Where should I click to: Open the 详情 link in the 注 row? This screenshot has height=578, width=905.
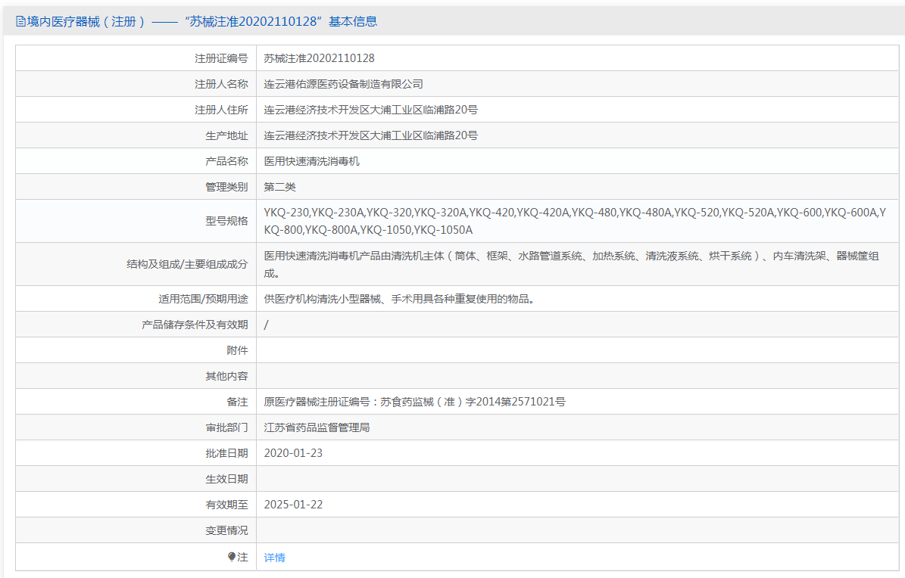pyautogui.click(x=274, y=558)
